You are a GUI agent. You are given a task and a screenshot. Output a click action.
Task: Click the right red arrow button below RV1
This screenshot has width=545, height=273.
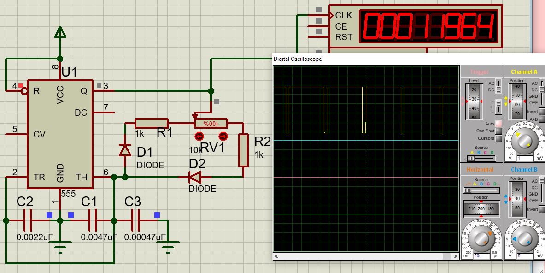point(223,136)
